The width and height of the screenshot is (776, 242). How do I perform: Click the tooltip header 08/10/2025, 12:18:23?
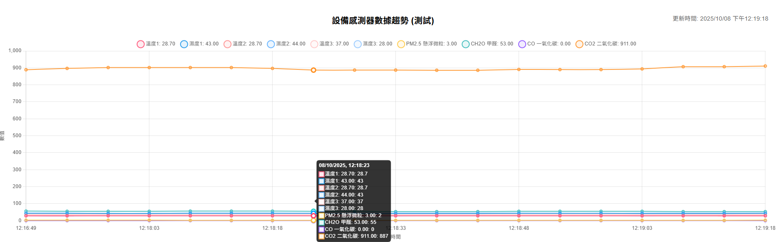coord(344,165)
